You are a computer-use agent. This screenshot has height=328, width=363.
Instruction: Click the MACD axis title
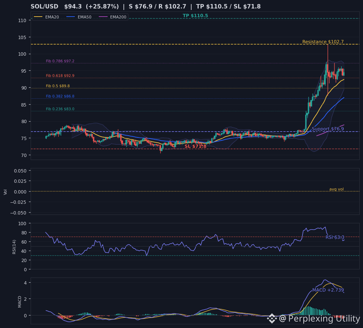(x=20, y=302)
